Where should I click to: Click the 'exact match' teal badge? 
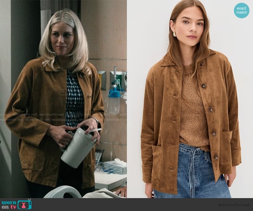pos(242,10)
